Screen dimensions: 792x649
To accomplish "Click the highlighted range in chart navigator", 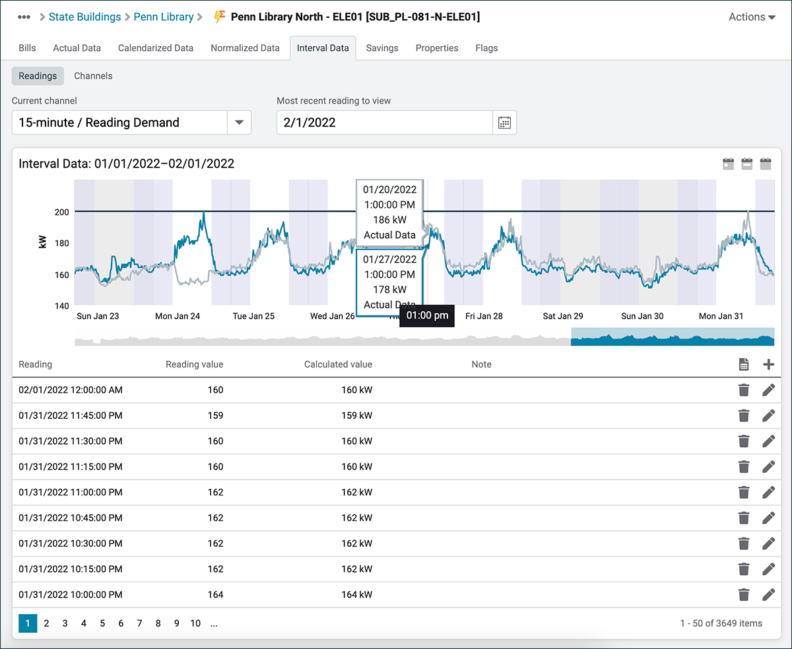I will coord(672,338).
